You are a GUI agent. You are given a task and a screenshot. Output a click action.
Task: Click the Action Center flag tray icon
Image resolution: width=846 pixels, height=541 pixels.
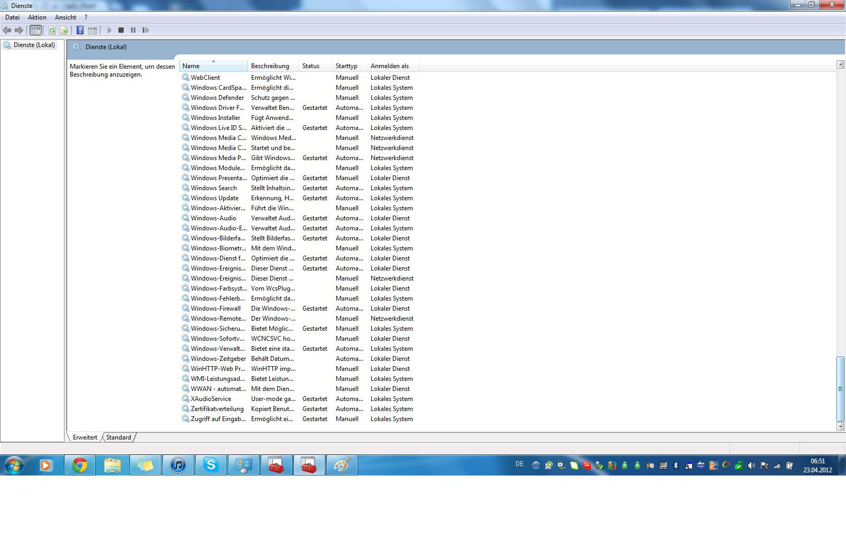[x=764, y=465]
